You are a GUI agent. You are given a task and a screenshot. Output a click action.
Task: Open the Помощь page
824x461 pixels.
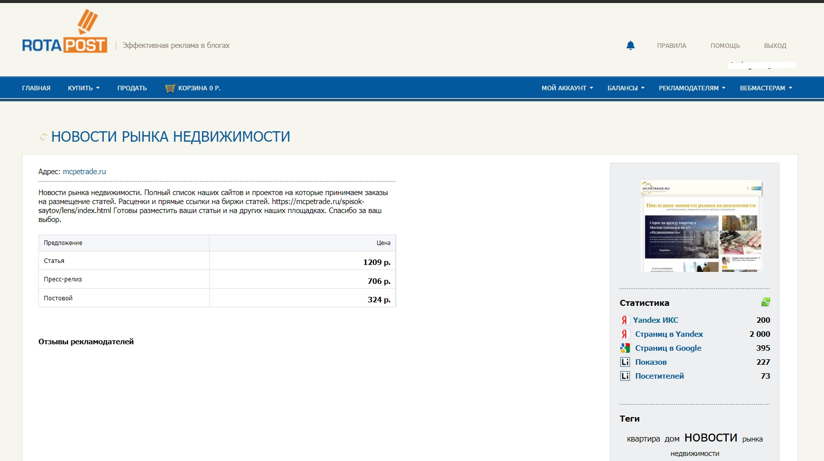coord(725,46)
